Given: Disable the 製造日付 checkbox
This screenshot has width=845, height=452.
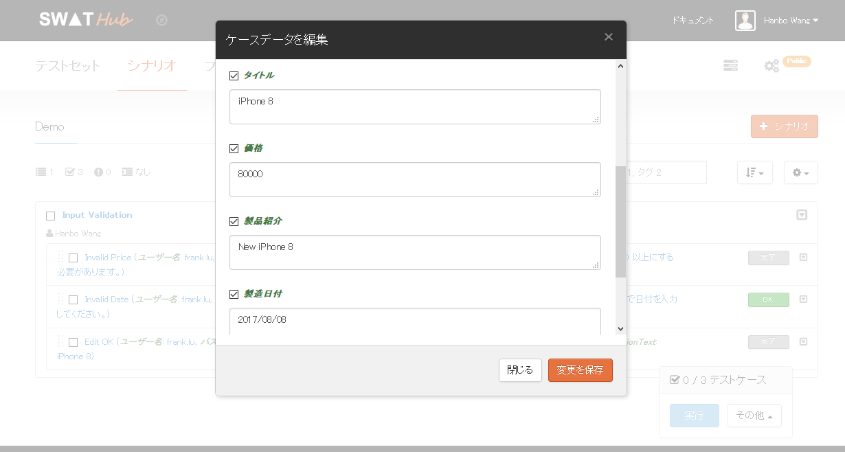Looking at the screenshot, I should (234, 294).
